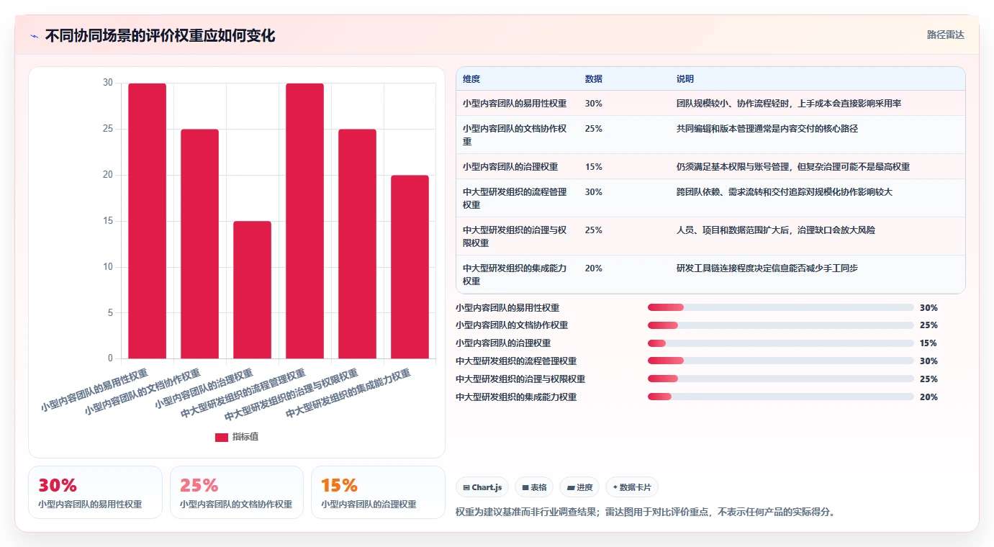Click the 25% stat card for 文档协作权重
Screen dimensions: 994x547
click(x=237, y=492)
